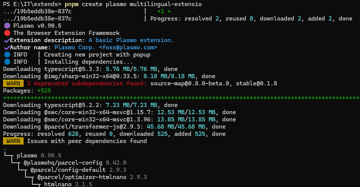Image resolution: width=360 pixels, height=187 pixels.
Task: Click the blue circle on Installing dependencies line
Action: (7, 62)
